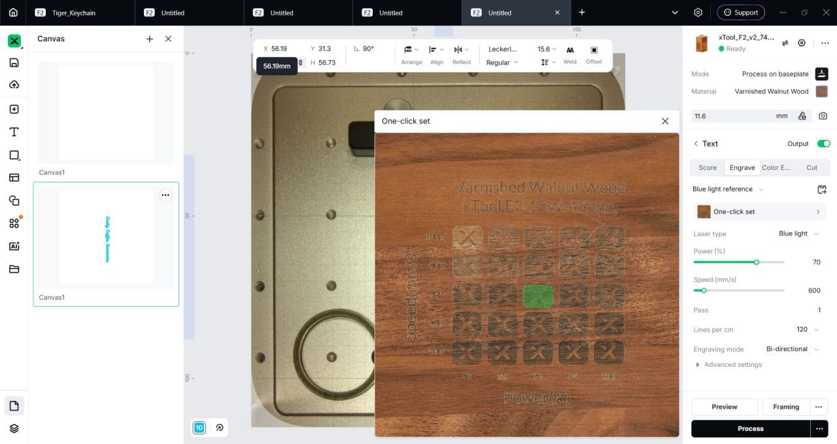Screen dimensions: 837x444
Task: Click the Speed slider
Action: (739, 290)
